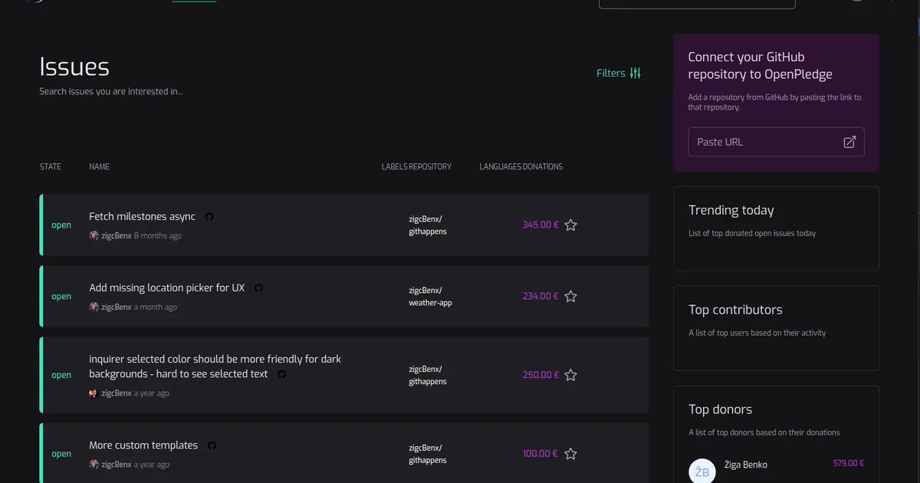Open GitHub icon after "hard to see selected text"

tap(281, 374)
